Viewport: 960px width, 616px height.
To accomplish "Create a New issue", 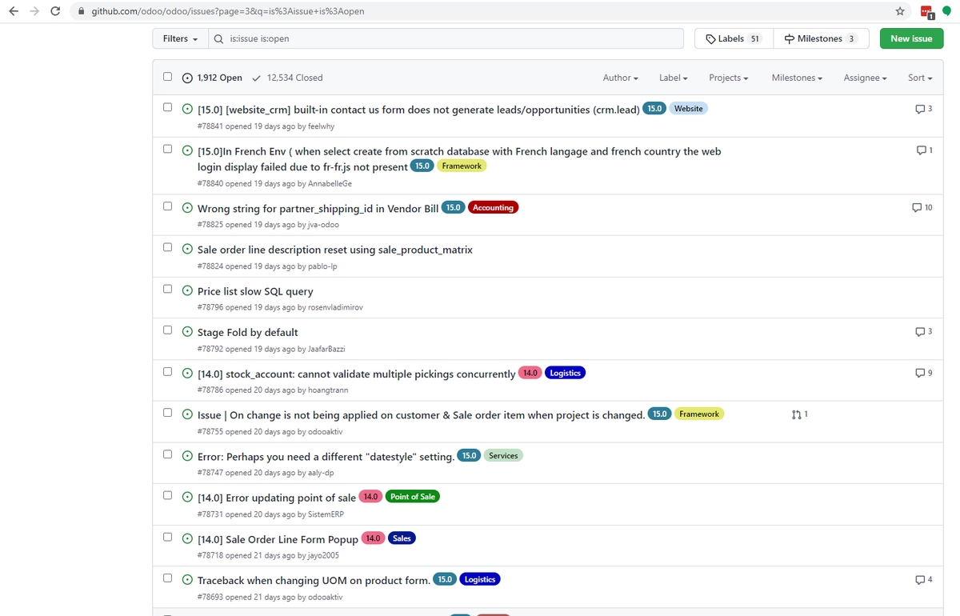I will 911,38.
